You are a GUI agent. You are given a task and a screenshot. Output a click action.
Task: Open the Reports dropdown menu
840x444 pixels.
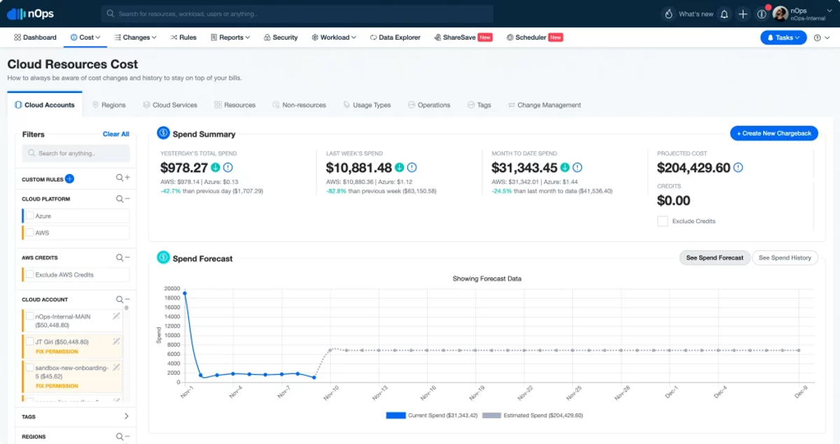(x=230, y=38)
